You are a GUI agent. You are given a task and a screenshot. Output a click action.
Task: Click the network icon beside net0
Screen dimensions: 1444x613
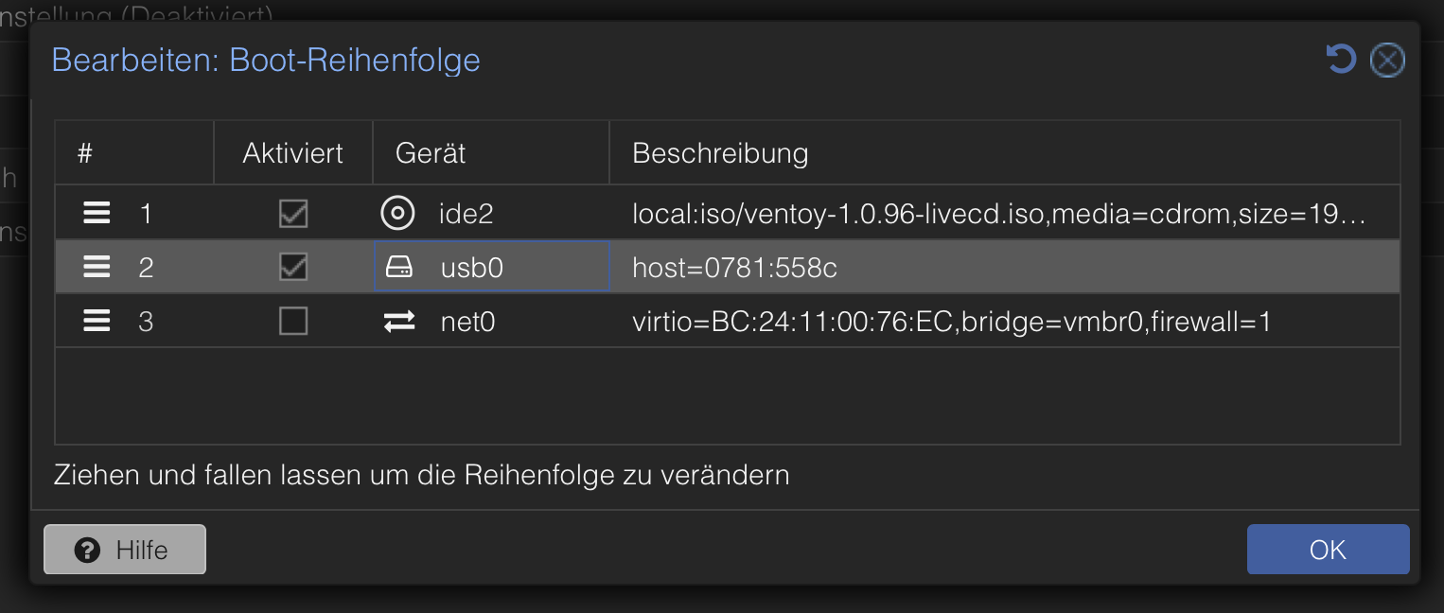tap(399, 323)
